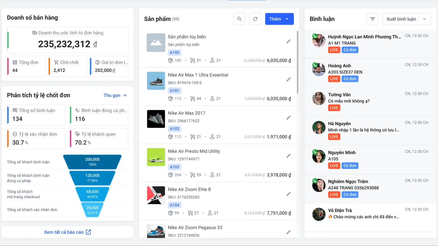This screenshot has height=246, width=438.
Task: Open the Nike Air Max 2017 thumbnail
Action: [x=156, y=119]
